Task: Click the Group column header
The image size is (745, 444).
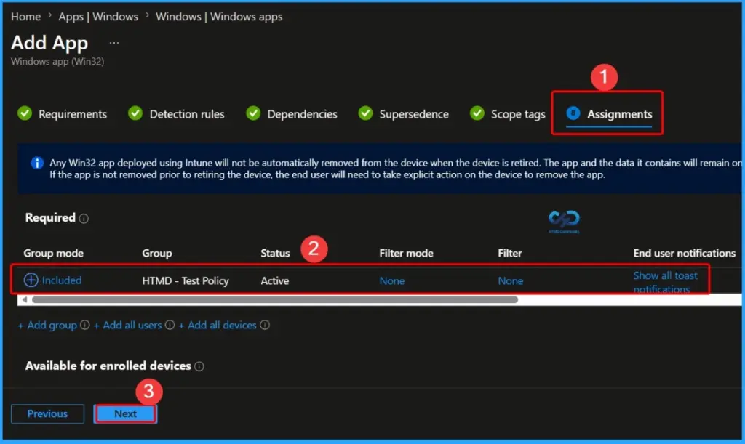Action: coord(157,254)
